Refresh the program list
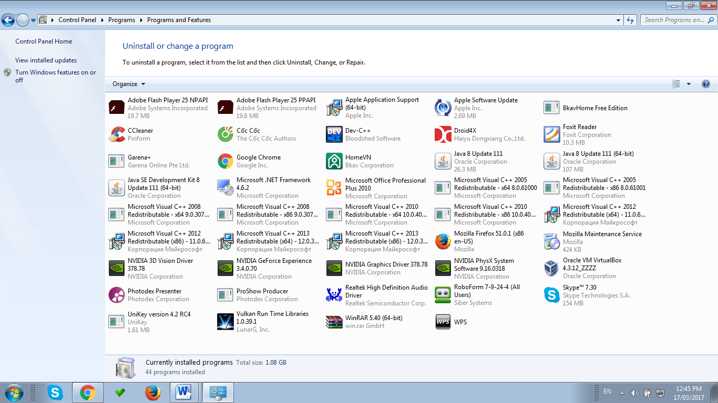The height and width of the screenshot is (403, 718). click(x=631, y=20)
